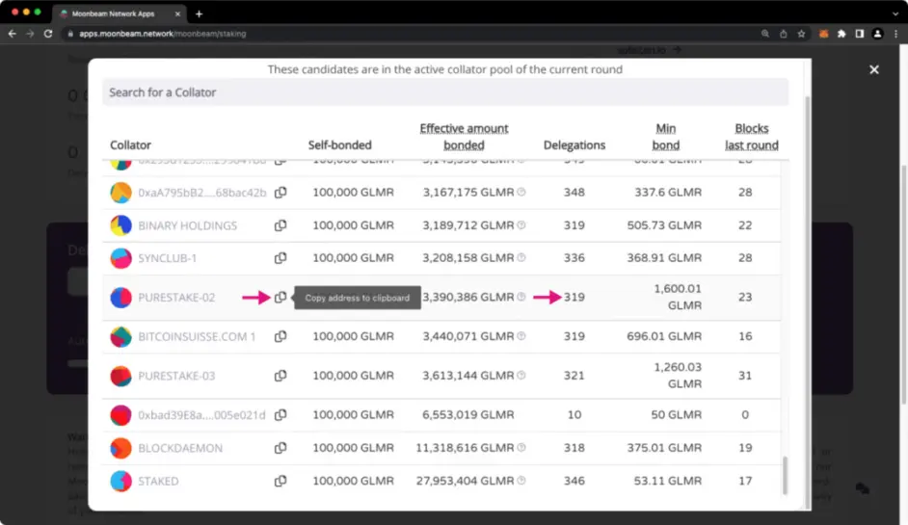Expand the tab search chevron

point(895,13)
